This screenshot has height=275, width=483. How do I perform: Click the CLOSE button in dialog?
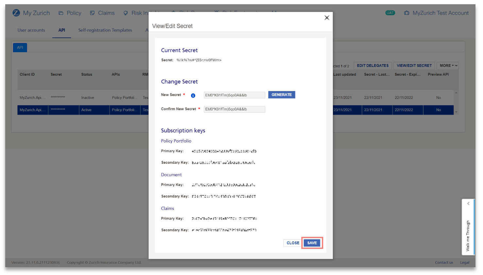[x=292, y=243]
